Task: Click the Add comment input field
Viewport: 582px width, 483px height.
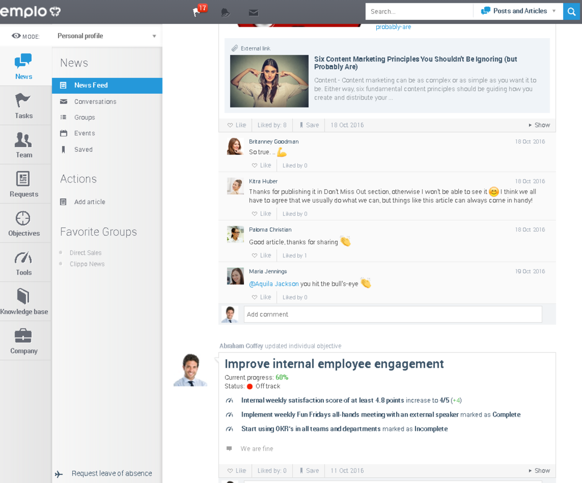Action: pos(392,314)
